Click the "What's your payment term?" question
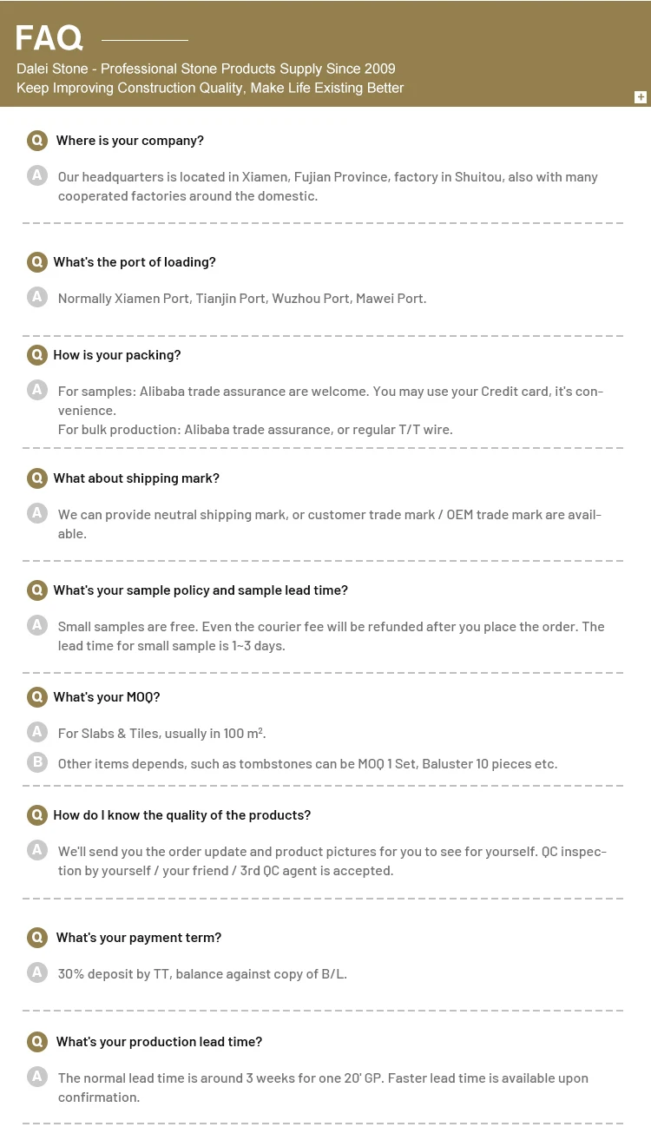 [x=139, y=938]
